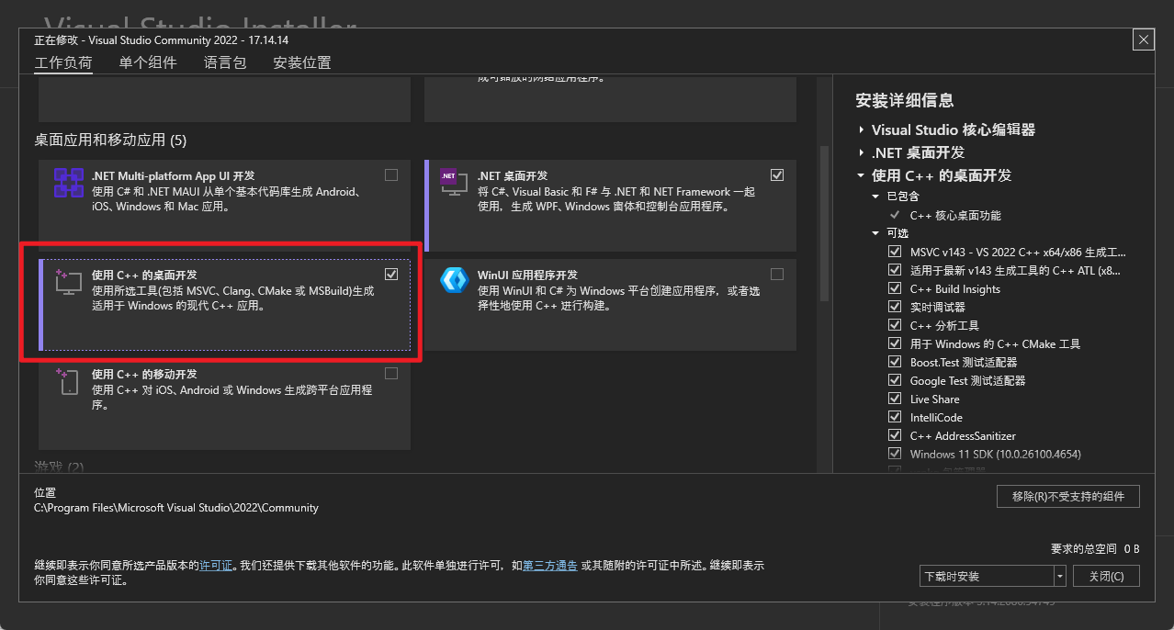Expand Visual Studio 核心编辑器 node
The height and width of the screenshot is (630, 1174).
pos(862,130)
